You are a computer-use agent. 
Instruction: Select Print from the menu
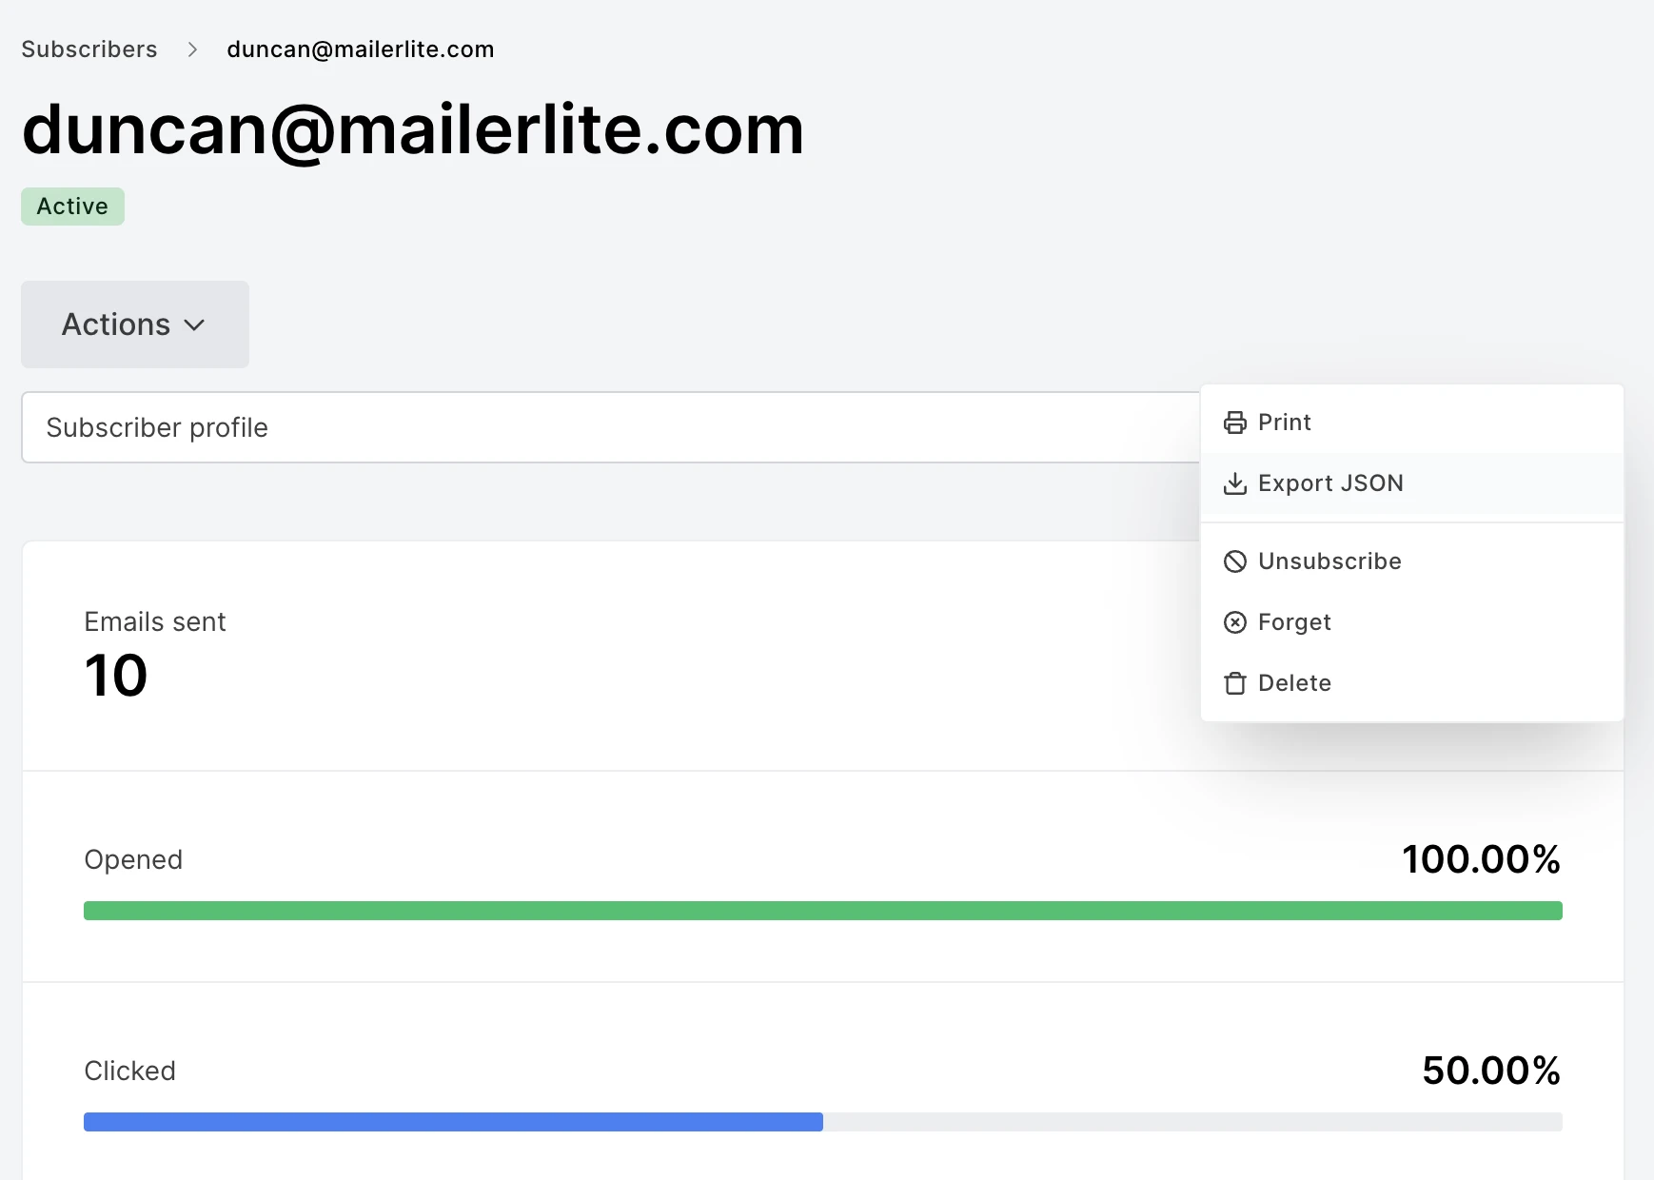[1284, 423]
